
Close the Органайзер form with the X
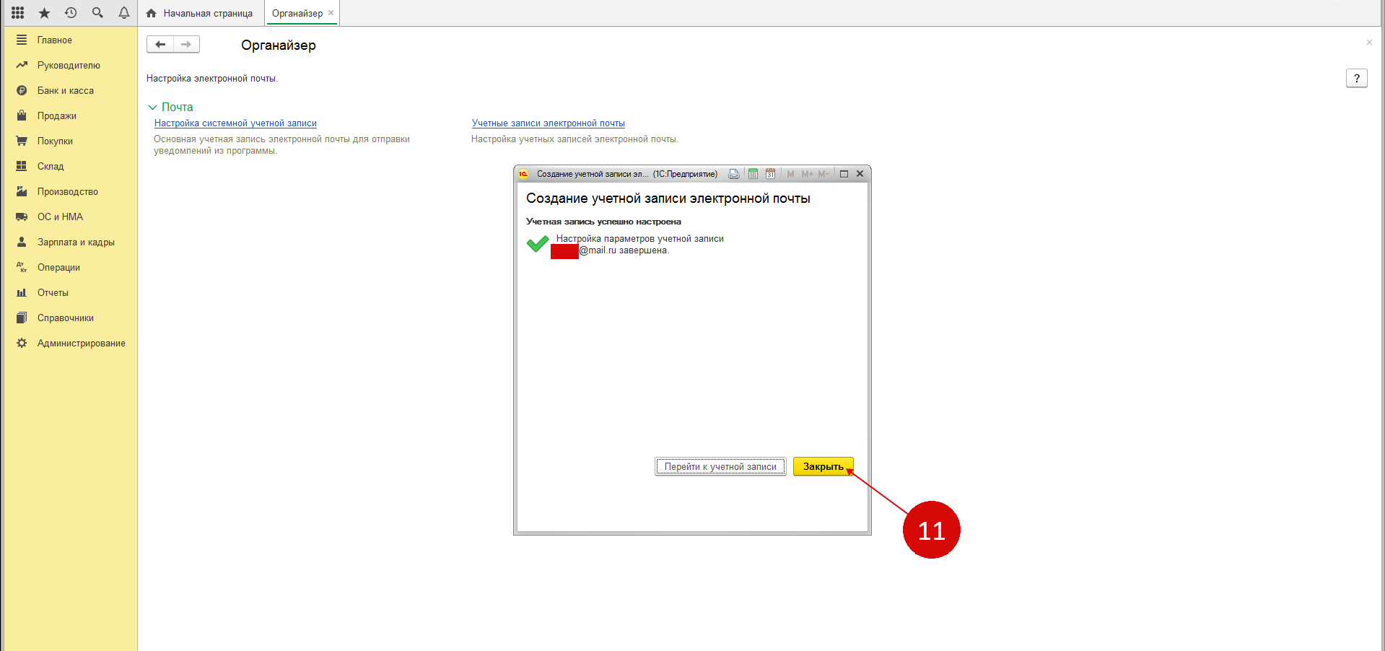pyautogui.click(x=1369, y=43)
